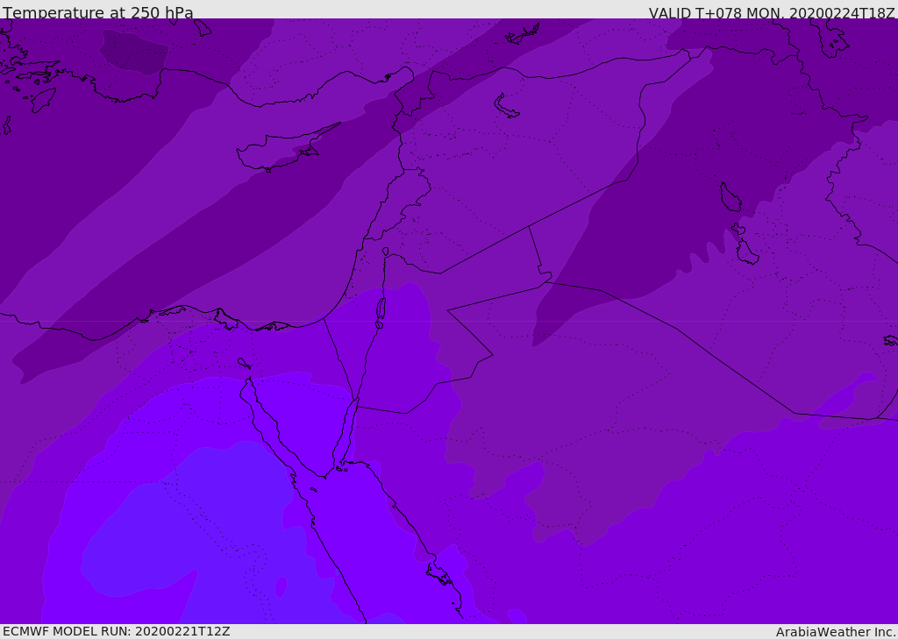Click the 'ECMWF MODEL RUN: 20200221T12Z' footer text
This screenshot has height=639, width=898.
tap(117, 631)
